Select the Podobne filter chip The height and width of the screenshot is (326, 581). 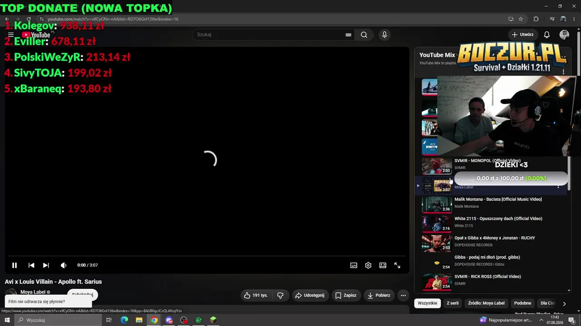click(523, 303)
